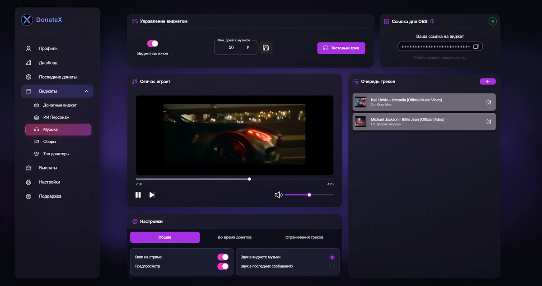
Task: Click the Тестовый трек button
Action: tap(341, 48)
